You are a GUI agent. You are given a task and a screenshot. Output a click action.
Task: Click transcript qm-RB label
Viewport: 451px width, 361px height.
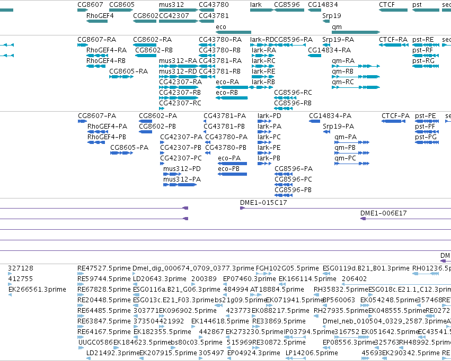(342, 71)
